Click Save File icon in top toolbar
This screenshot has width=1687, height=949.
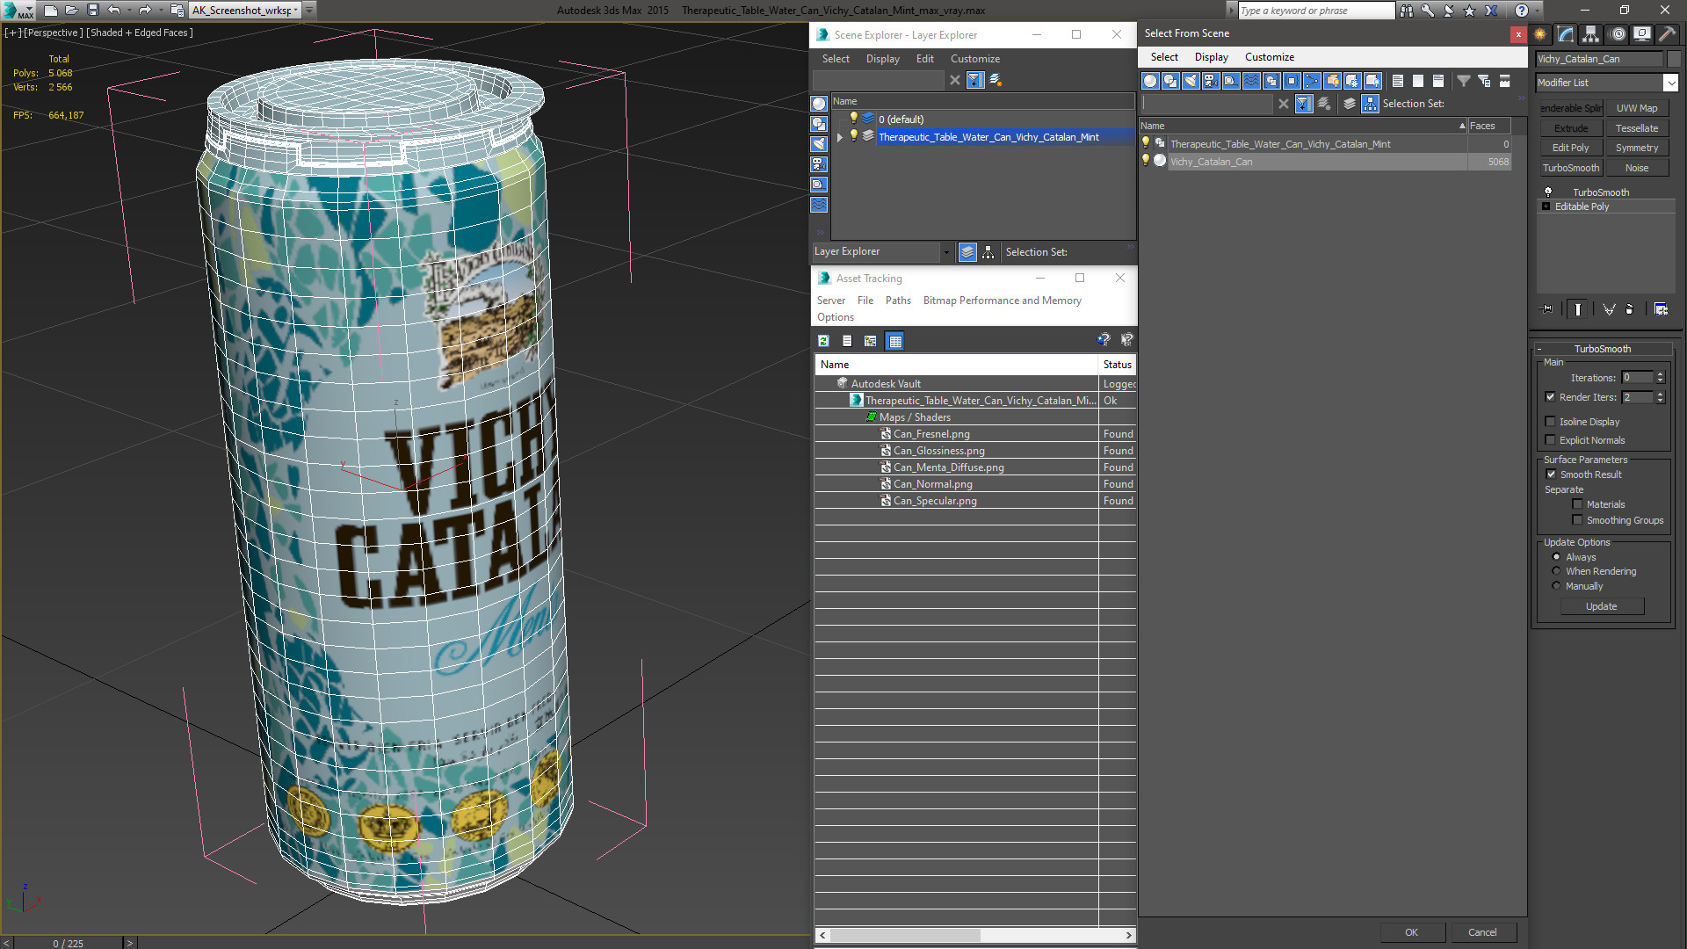pos(92,11)
